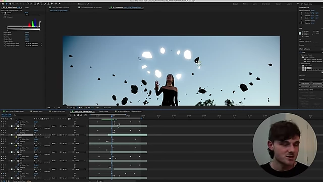Toggle Inverted for layer 14's mask
Screen dimensions: 323x182
point(47,137)
